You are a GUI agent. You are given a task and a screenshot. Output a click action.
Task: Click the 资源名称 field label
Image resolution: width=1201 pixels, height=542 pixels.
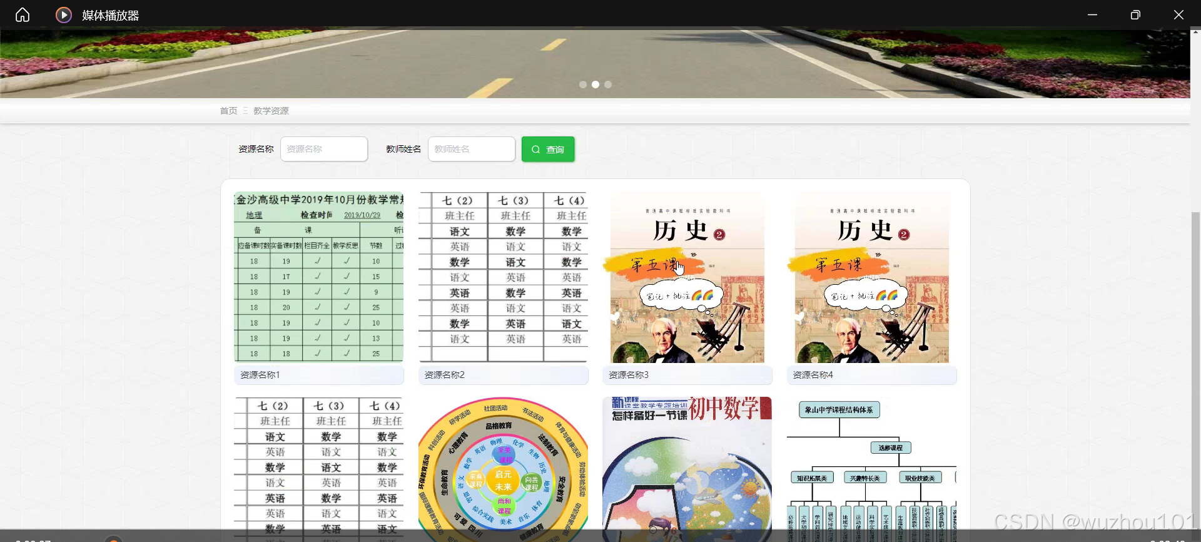tap(256, 149)
